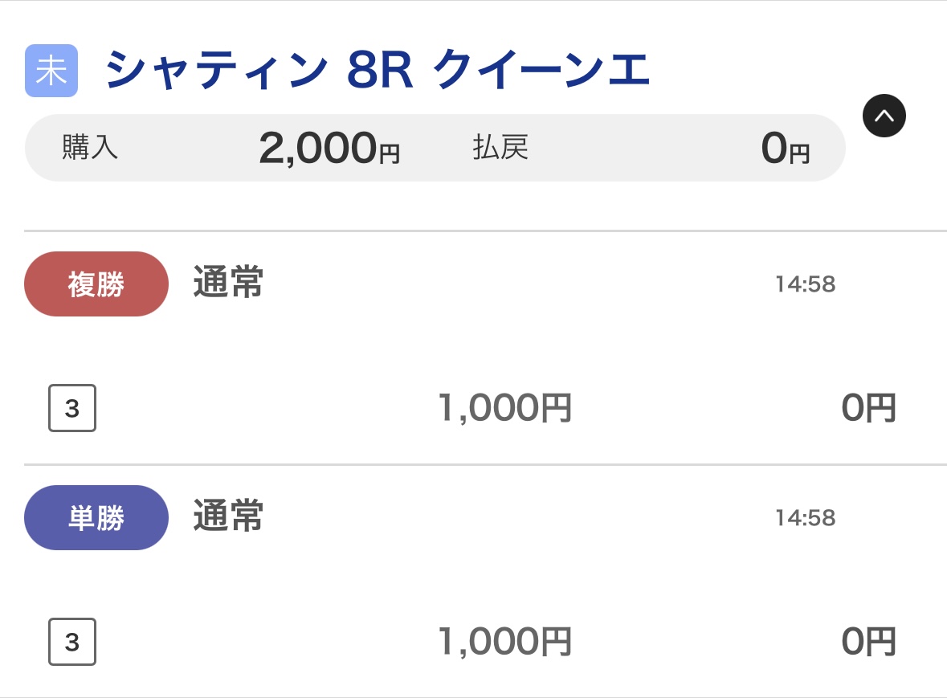Click the 払戻 label in the summary
The width and height of the screenshot is (947, 698).
click(500, 148)
